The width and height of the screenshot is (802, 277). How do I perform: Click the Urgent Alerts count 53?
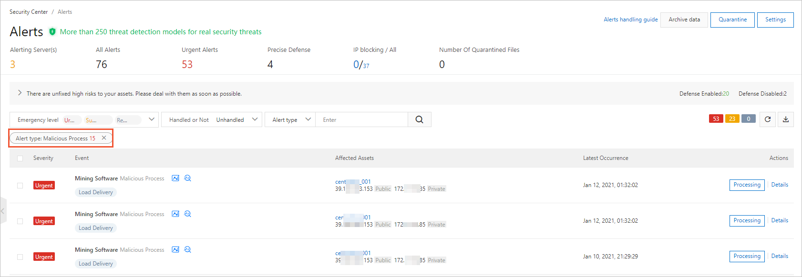tap(187, 64)
